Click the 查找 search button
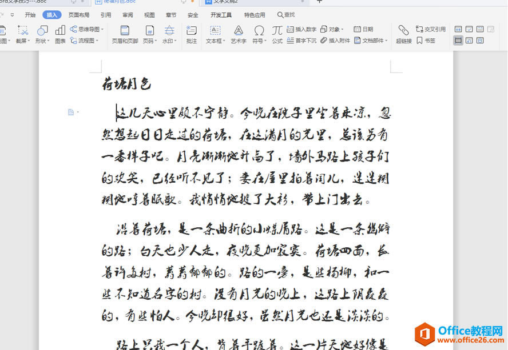The height and width of the screenshot is (350, 508). pyautogui.click(x=286, y=15)
